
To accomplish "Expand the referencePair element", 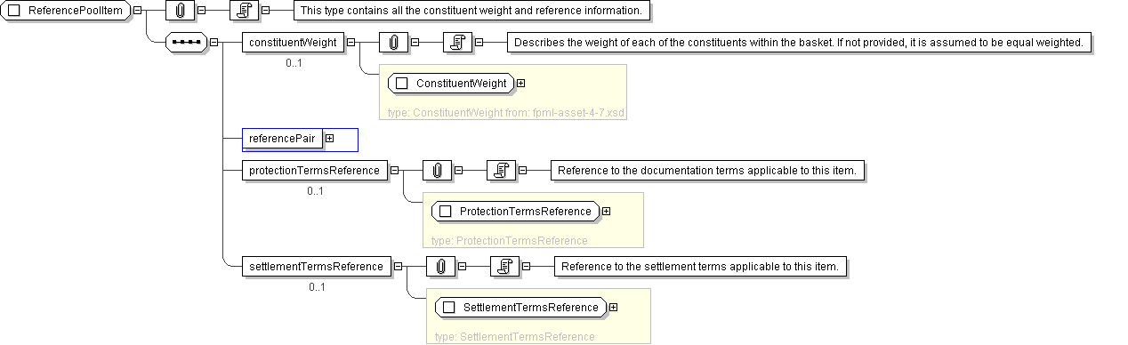I will click(329, 139).
